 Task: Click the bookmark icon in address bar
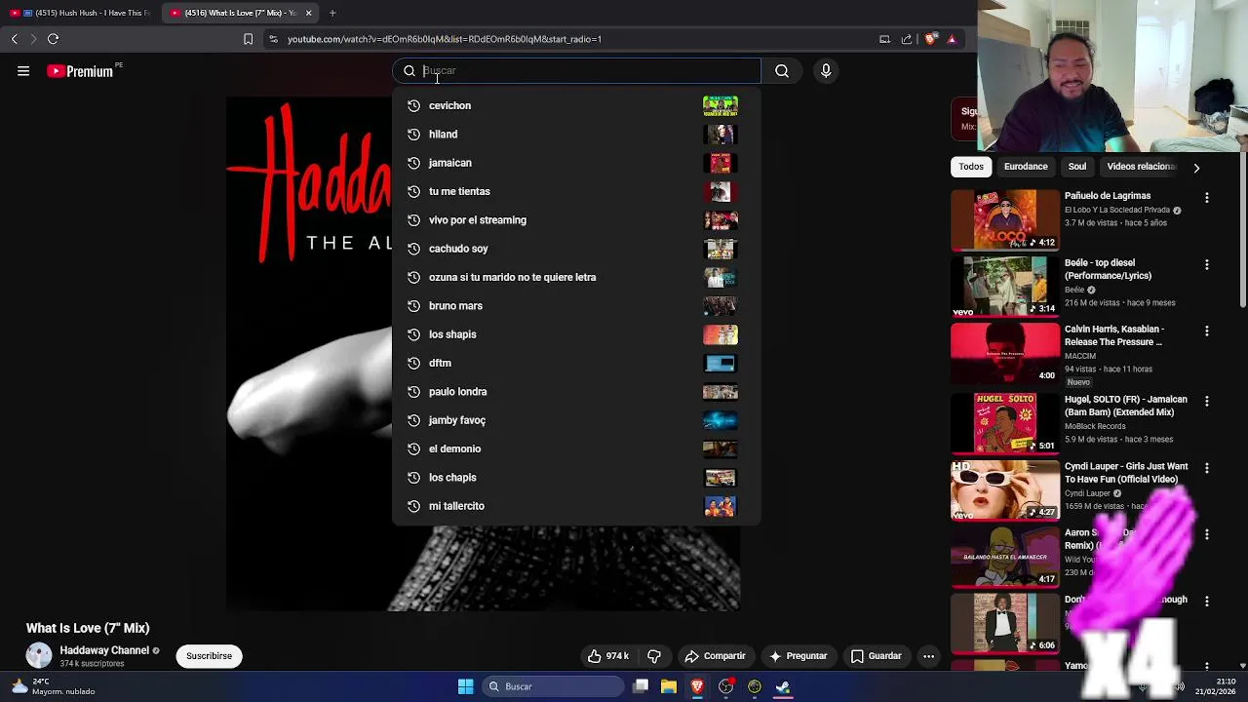tap(248, 39)
